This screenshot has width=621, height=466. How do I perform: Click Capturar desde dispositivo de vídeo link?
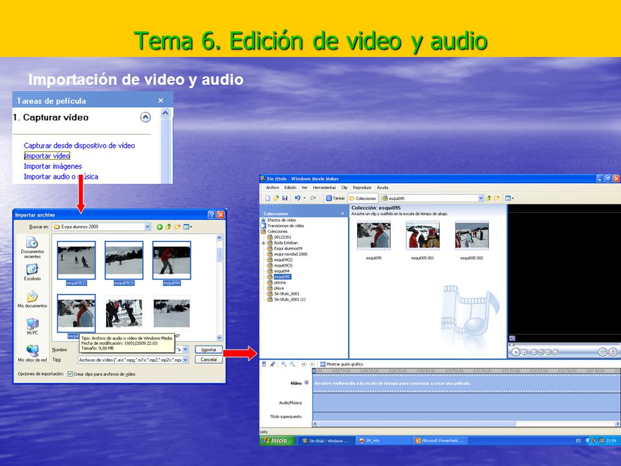(x=79, y=146)
